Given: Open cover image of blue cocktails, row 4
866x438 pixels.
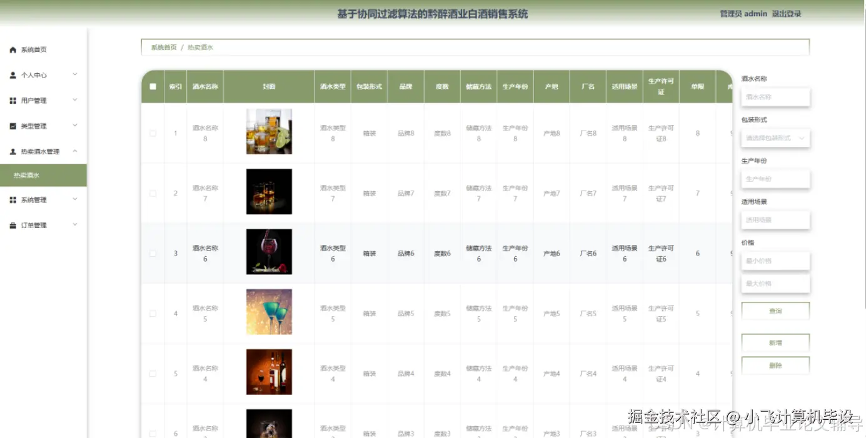Looking at the screenshot, I should 269,311.
